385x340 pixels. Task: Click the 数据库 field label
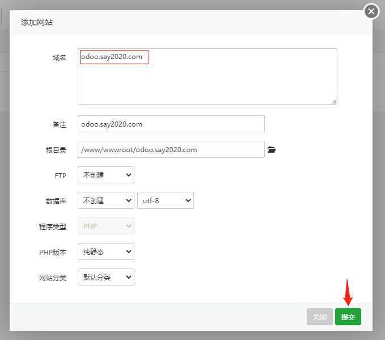click(x=56, y=201)
